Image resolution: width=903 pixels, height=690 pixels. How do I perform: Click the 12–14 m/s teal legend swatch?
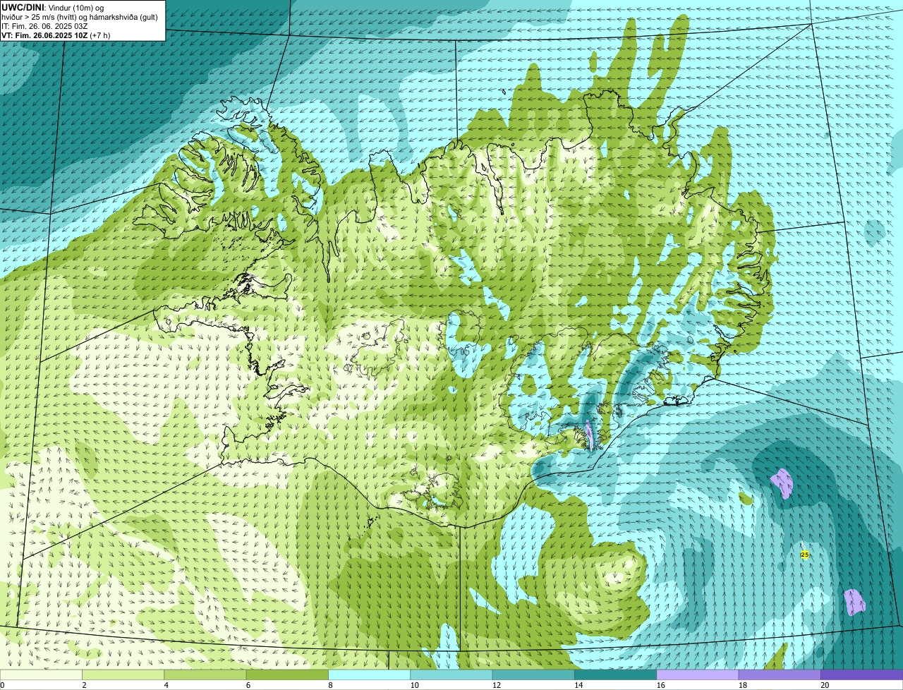coord(533,674)
